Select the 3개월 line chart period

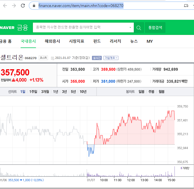point(45,92)
